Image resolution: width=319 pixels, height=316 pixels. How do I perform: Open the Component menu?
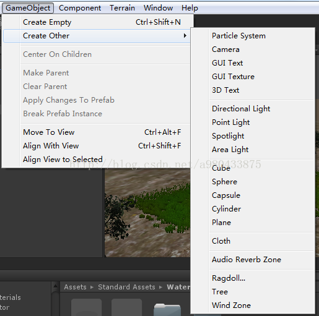pyautogui.click(x=80, y=8)
